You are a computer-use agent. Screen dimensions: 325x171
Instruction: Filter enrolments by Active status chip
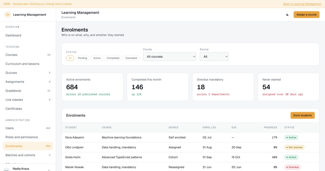[97, 58]
